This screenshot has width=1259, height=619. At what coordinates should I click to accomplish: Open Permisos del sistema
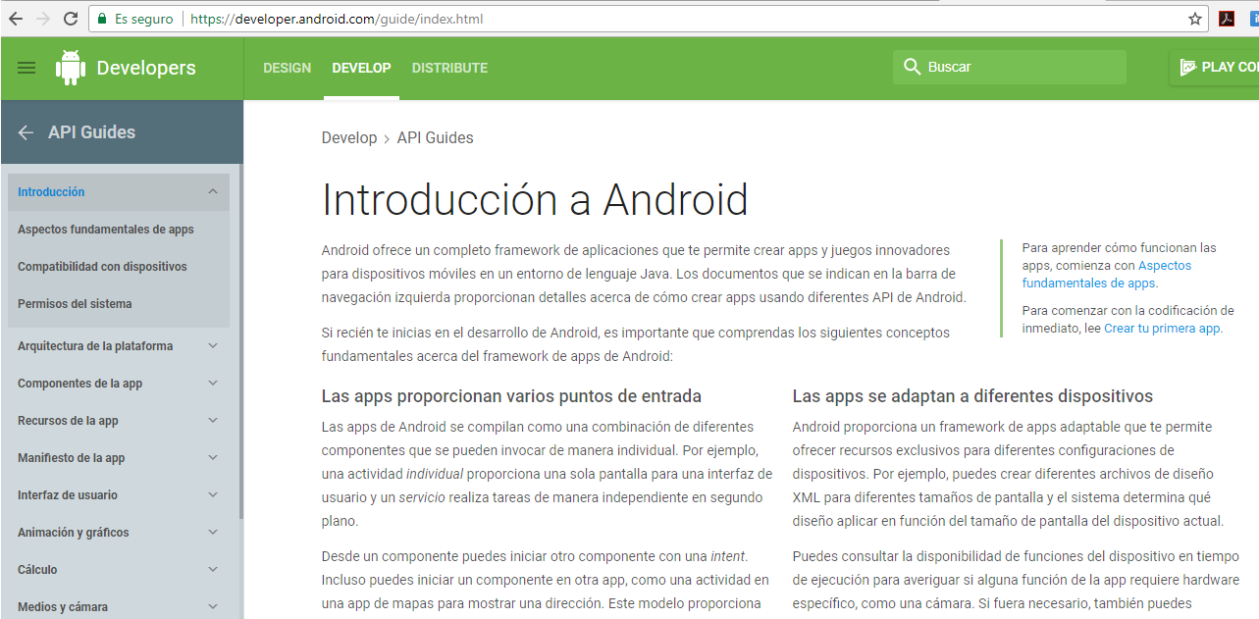75,304
